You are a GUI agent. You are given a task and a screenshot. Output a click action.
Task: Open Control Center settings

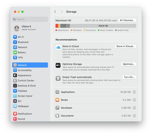click(x=30, y=80)
